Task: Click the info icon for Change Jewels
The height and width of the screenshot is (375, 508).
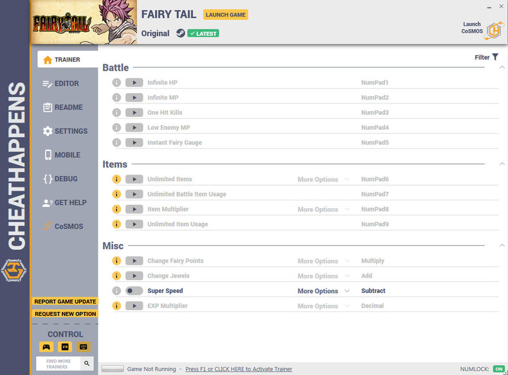Action: coord(116,275)
